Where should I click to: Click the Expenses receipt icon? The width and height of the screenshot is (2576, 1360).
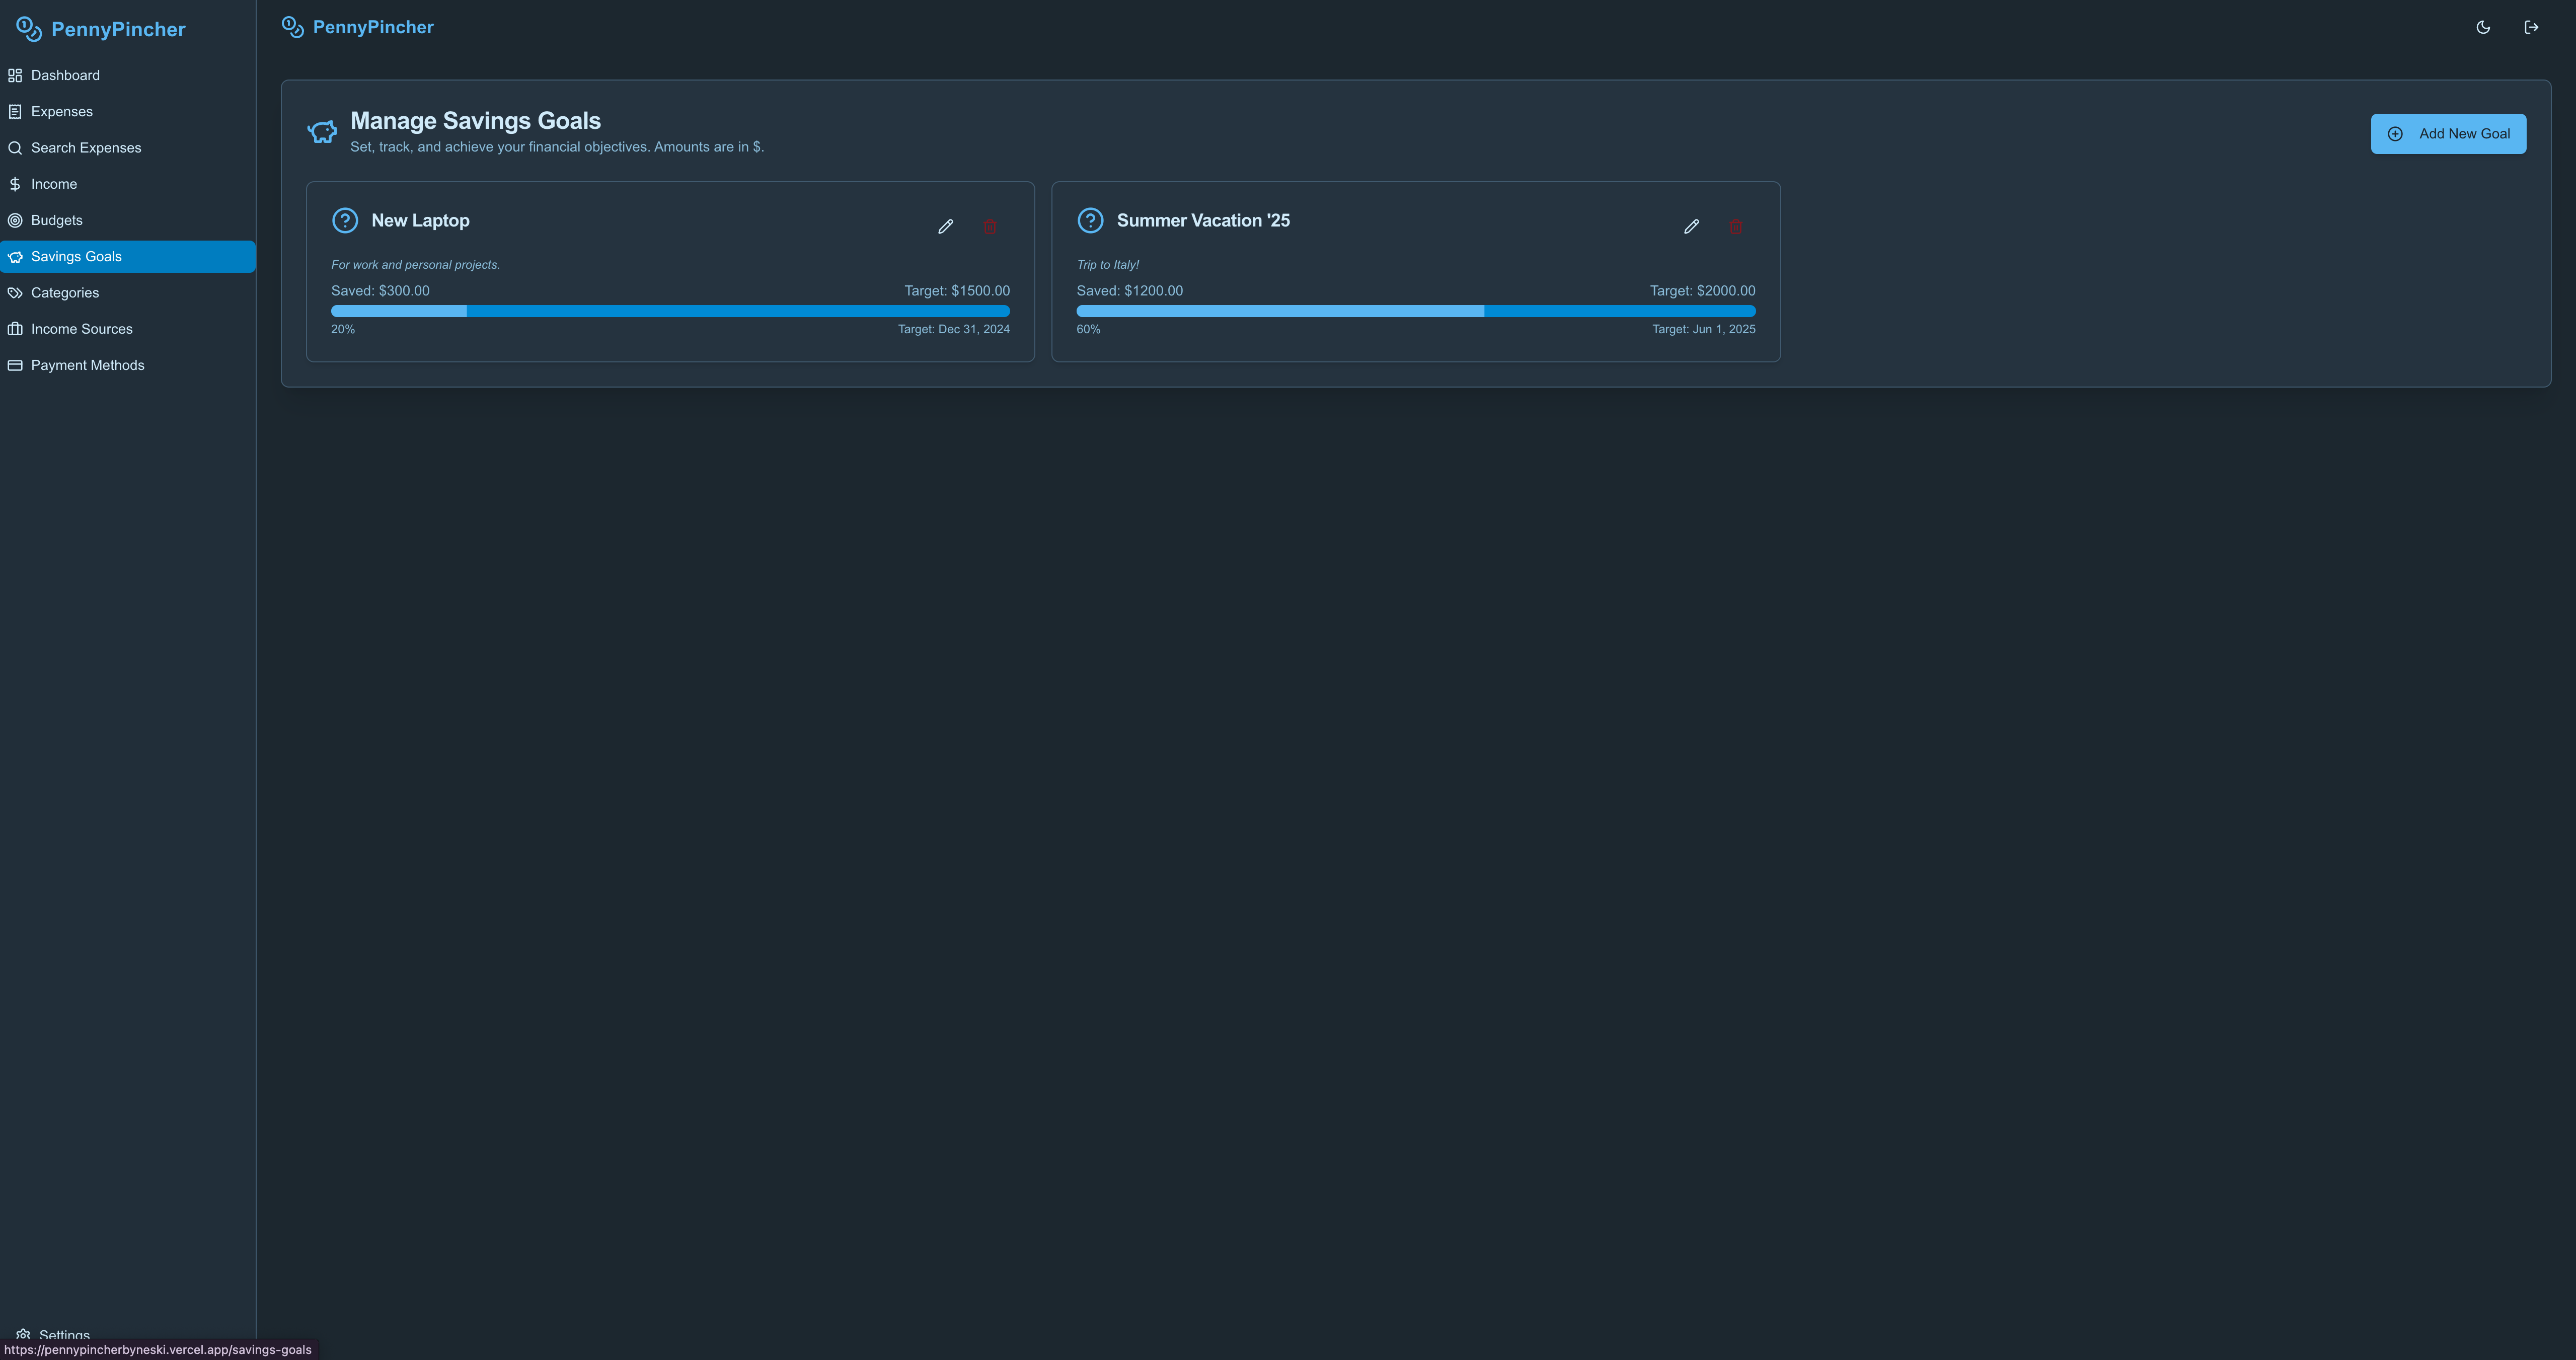(x=15, y=111)
